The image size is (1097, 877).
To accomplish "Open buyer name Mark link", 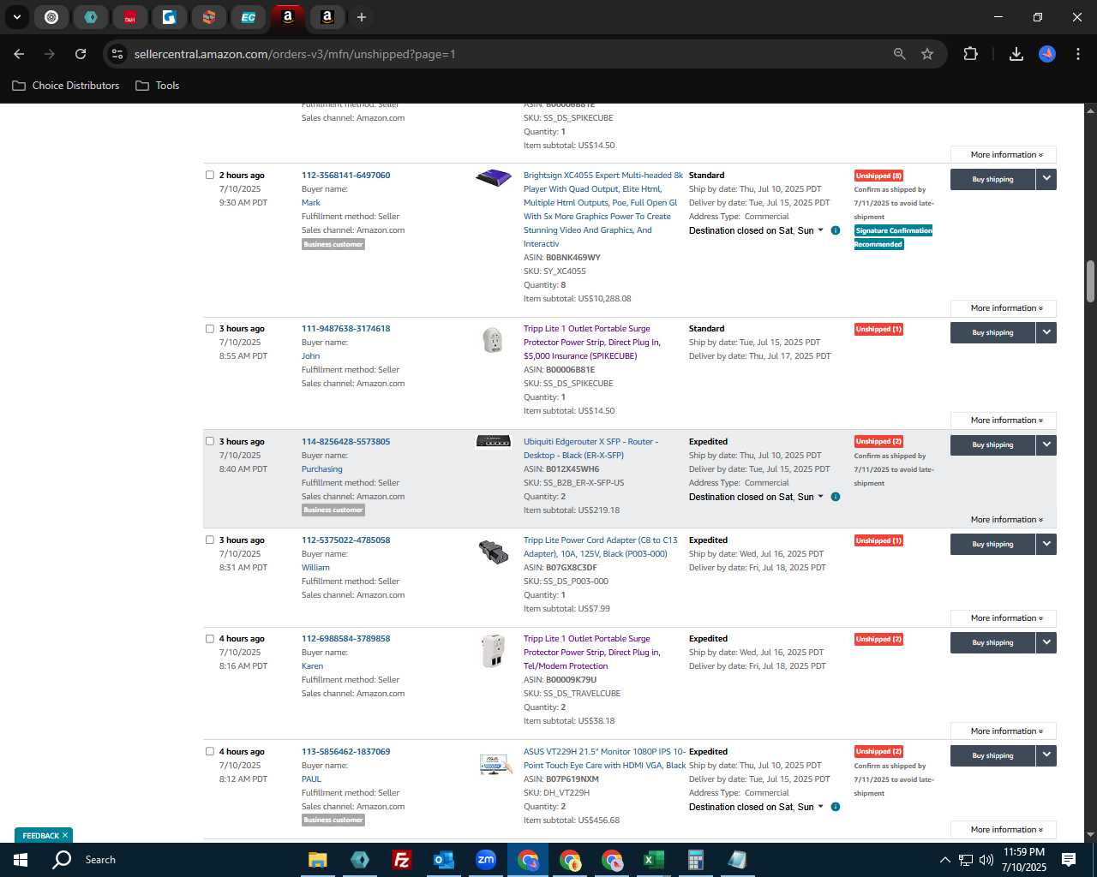I will tap(310, 203).
